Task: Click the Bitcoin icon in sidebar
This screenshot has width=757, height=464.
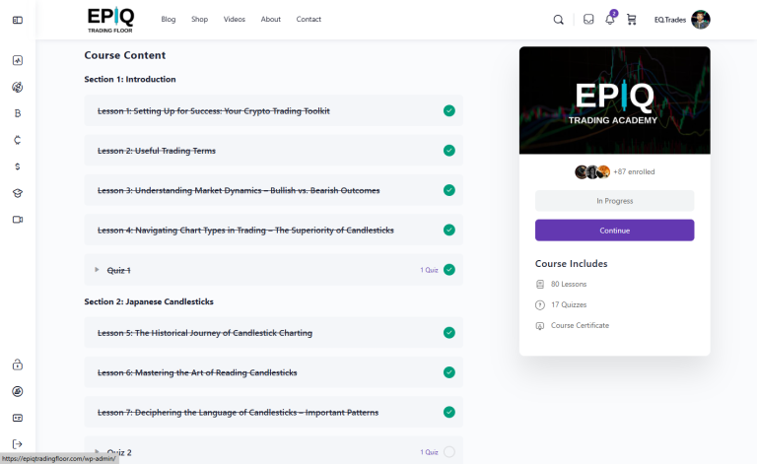Action: (x=18, y=113)
